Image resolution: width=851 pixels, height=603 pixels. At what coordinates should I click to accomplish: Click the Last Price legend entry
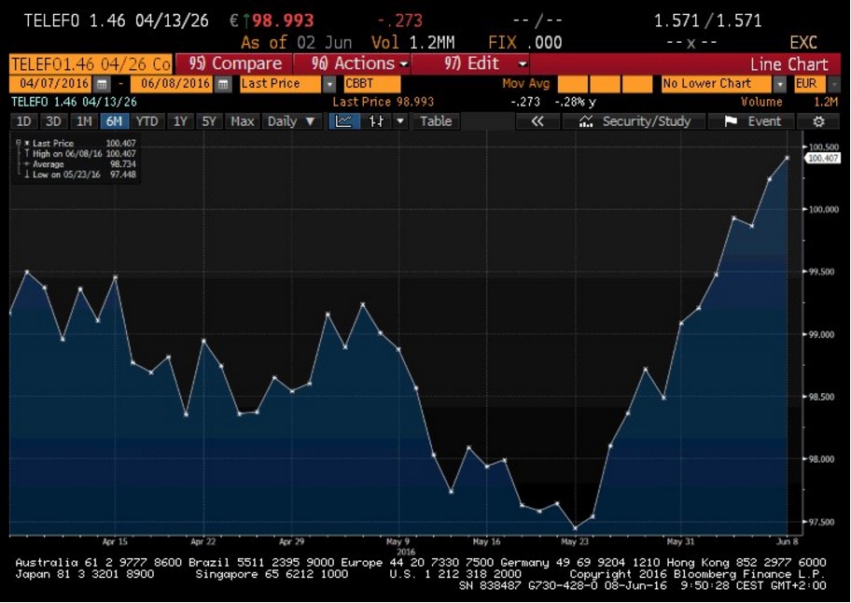[79, 144]
